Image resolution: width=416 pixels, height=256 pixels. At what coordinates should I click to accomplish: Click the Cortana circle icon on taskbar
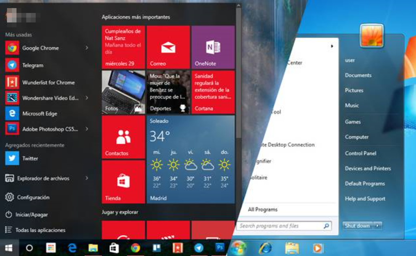coord(29,247)
